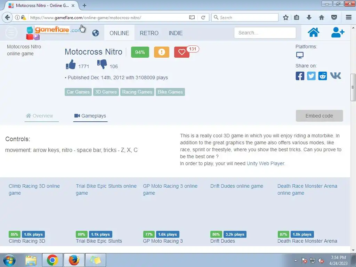Click the page vertical scrollbar thumb
356x267 pixels.
[353, 87]
